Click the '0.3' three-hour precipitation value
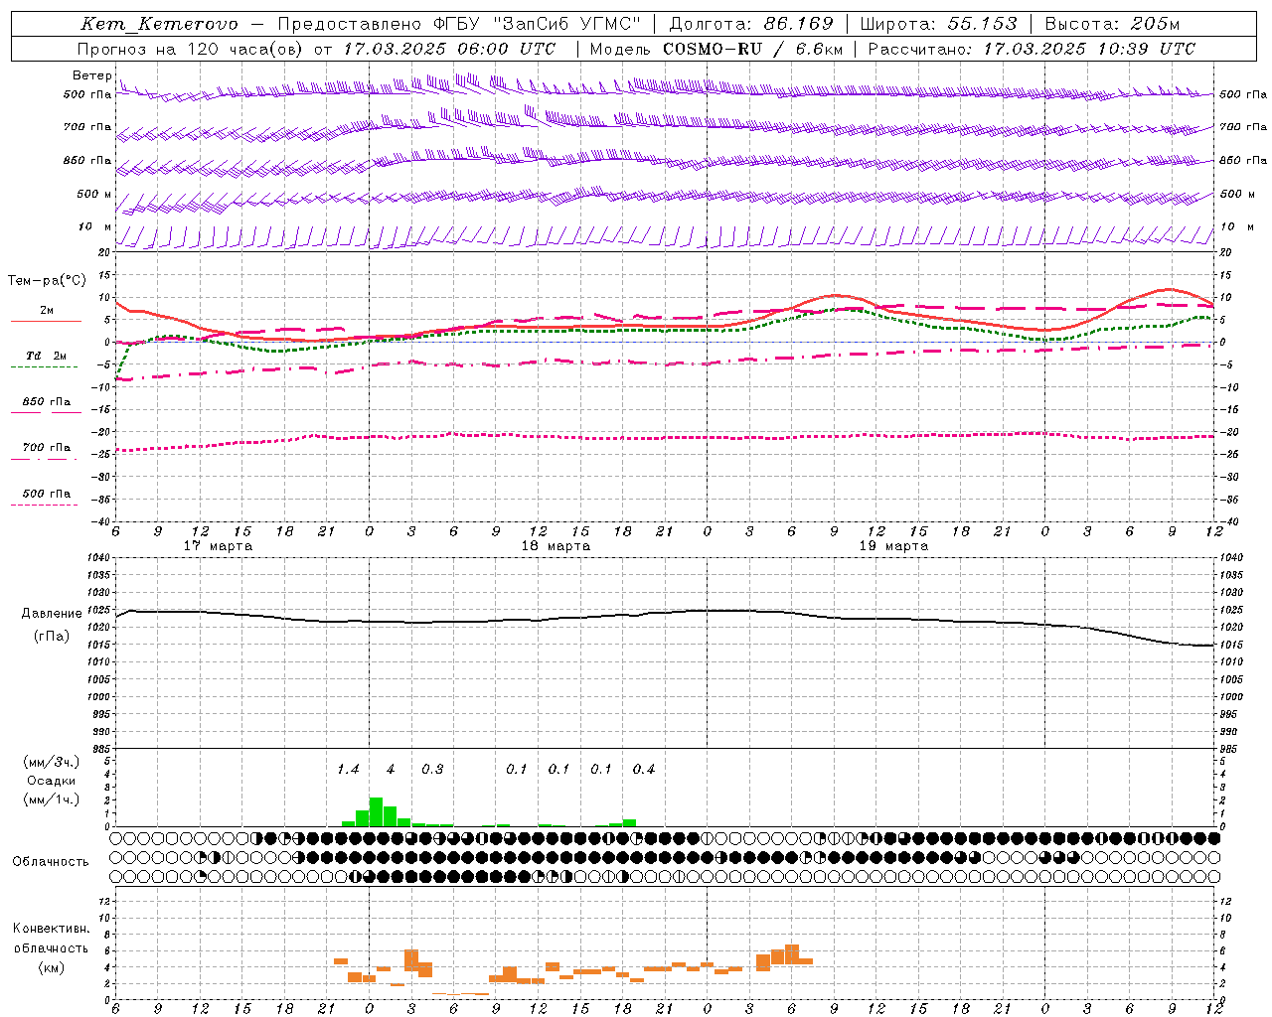Image resolution: width=1272 pixels, height=1017 pixels. 432,770
